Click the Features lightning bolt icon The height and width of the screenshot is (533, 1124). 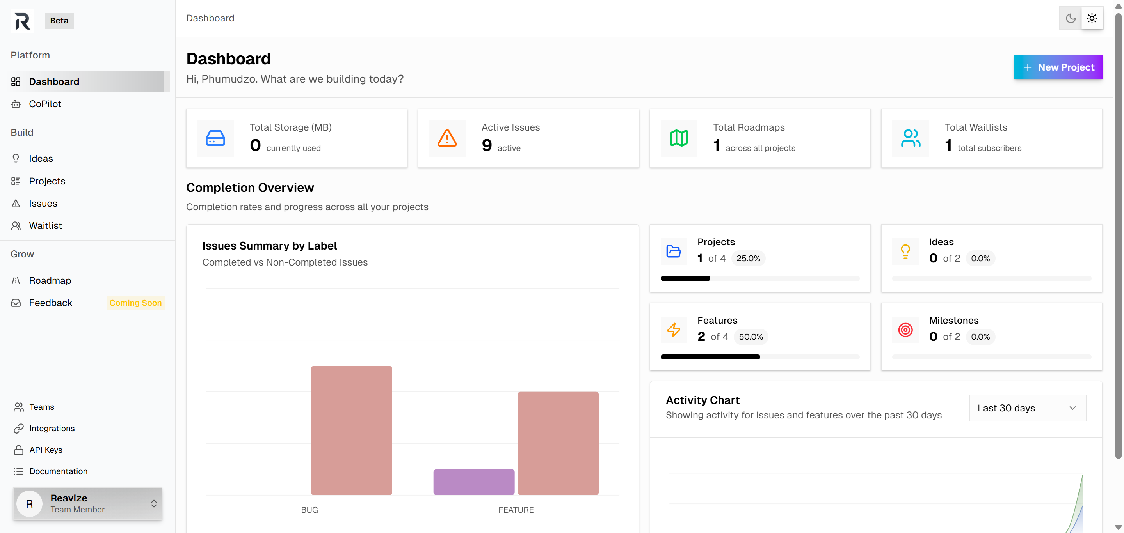(673, 330)
